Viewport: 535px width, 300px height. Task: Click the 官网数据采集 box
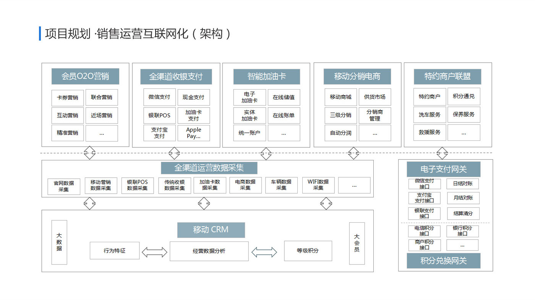[x=64, y=186]
